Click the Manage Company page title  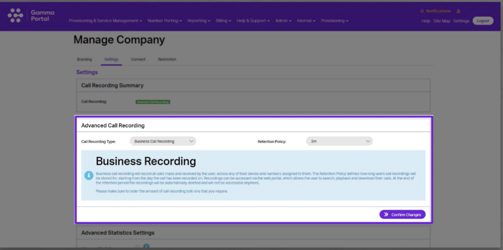119,40
